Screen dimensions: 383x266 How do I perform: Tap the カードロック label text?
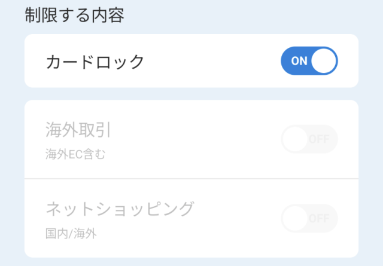(95, 61)
